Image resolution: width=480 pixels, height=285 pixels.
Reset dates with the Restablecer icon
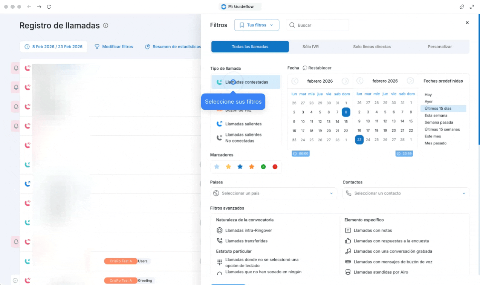pyautogui.click(x=305, y=68)
